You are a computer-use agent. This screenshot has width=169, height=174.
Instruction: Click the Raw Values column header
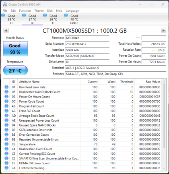[148, 82]
